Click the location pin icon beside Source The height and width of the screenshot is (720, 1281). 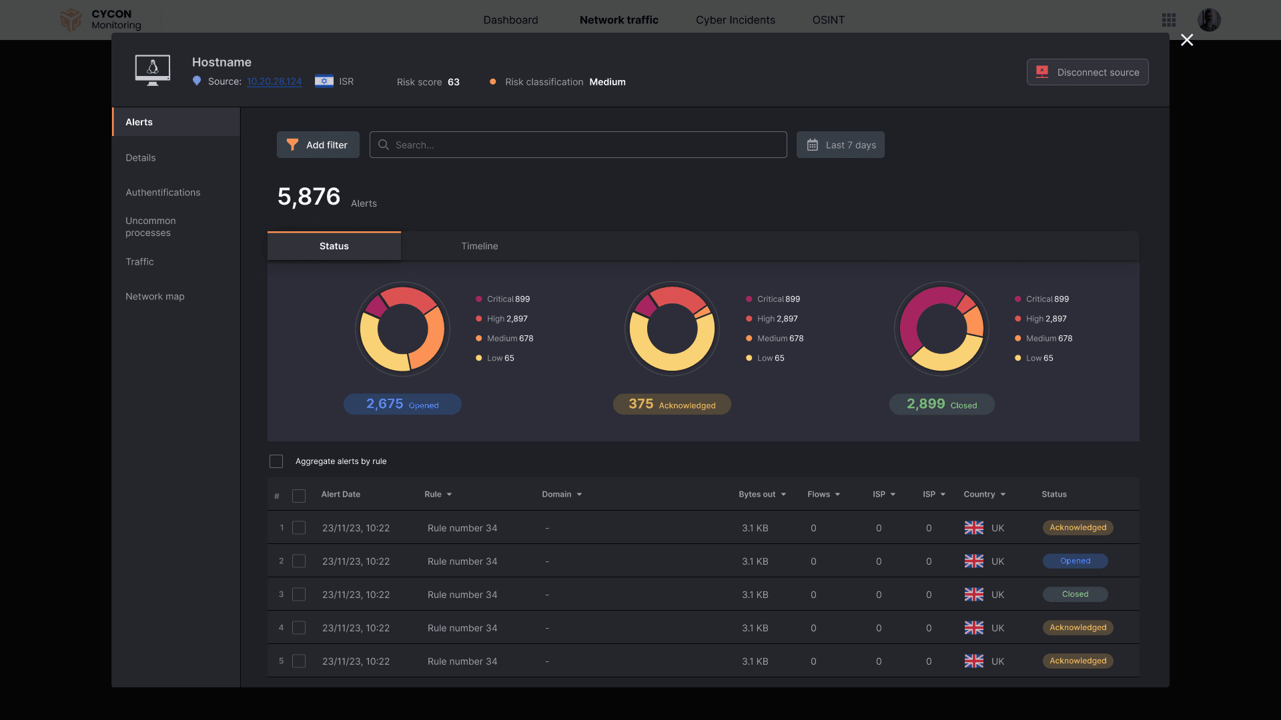point(197,81)
